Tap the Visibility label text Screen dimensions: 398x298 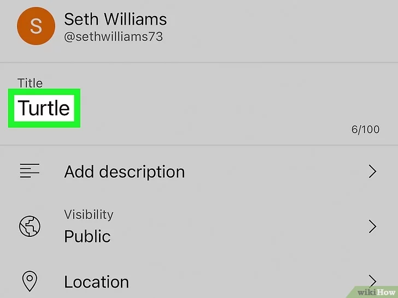click(x=89, y=214)
